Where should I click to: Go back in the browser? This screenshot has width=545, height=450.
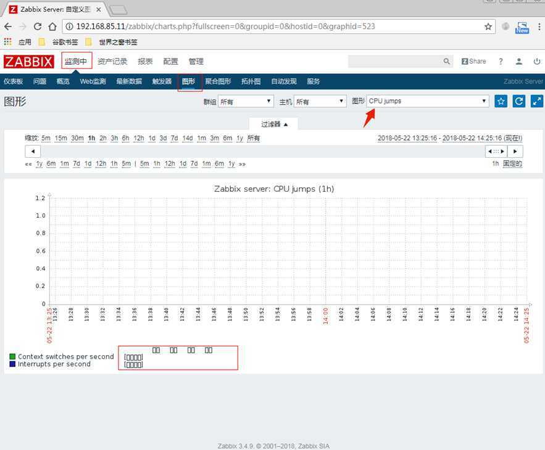[x=8, y=27]
